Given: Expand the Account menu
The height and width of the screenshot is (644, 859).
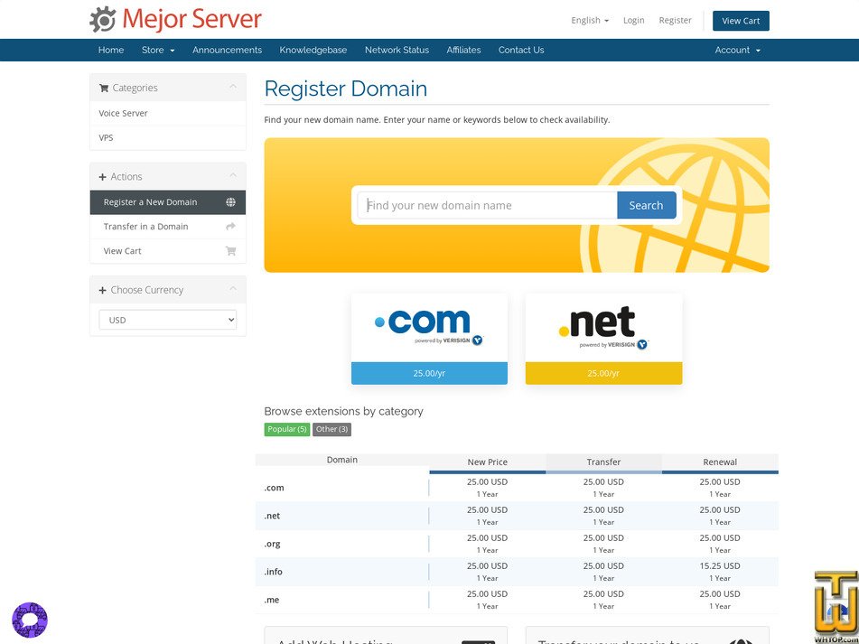Looking at the screenshot, I should 737,50.
